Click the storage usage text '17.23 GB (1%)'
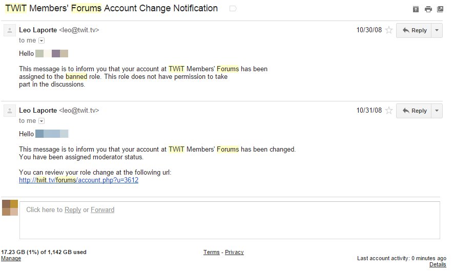 (19, 252)
